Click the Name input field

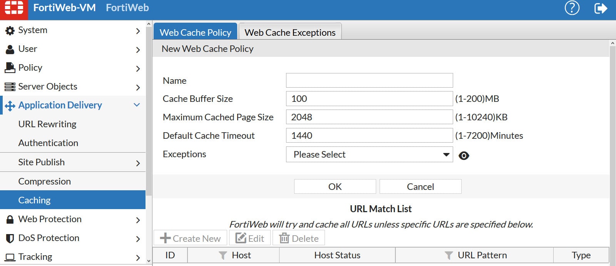[369, 80]
